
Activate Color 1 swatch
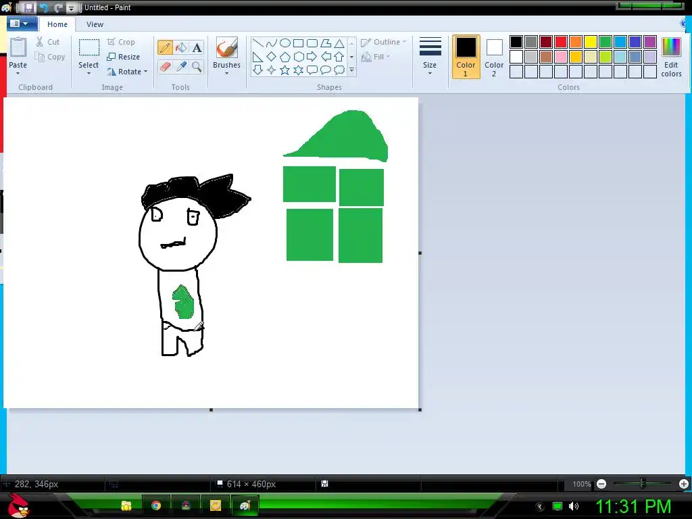(466, 57)
